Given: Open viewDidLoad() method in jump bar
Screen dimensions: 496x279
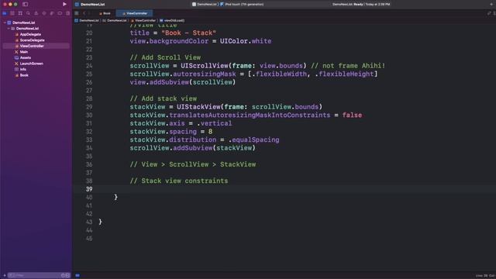Looking at the screenshot, I should pos(172,21).
